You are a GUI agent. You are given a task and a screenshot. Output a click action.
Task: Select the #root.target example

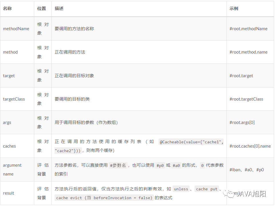(x=242, y=76)
